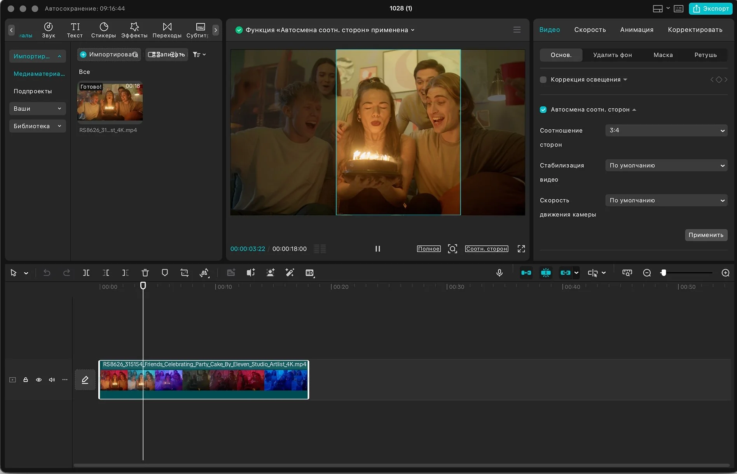
Task: Click the split clip tool icon
Action: (x=86, y=273)
